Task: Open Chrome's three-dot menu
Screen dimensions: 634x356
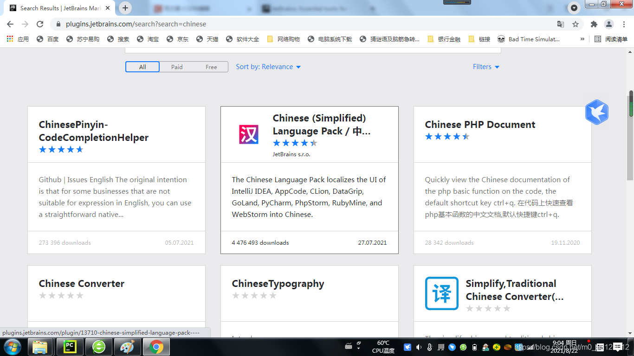Action: click(623, 24)
